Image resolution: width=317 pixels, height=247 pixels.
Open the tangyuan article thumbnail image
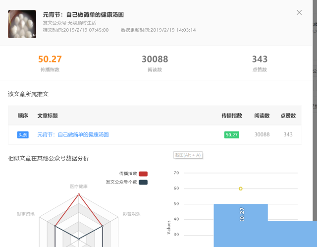[22, 24]
